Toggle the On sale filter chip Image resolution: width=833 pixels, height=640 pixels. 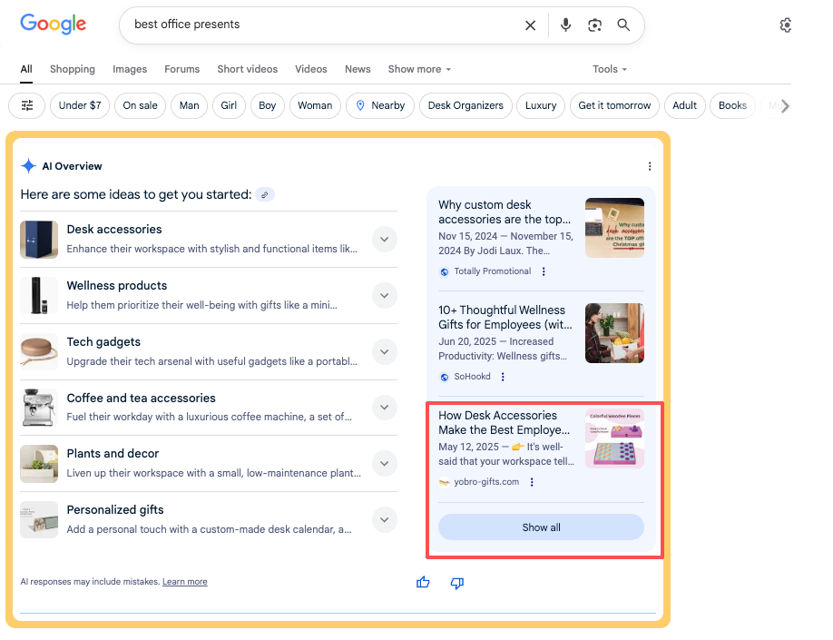[140, 105]
